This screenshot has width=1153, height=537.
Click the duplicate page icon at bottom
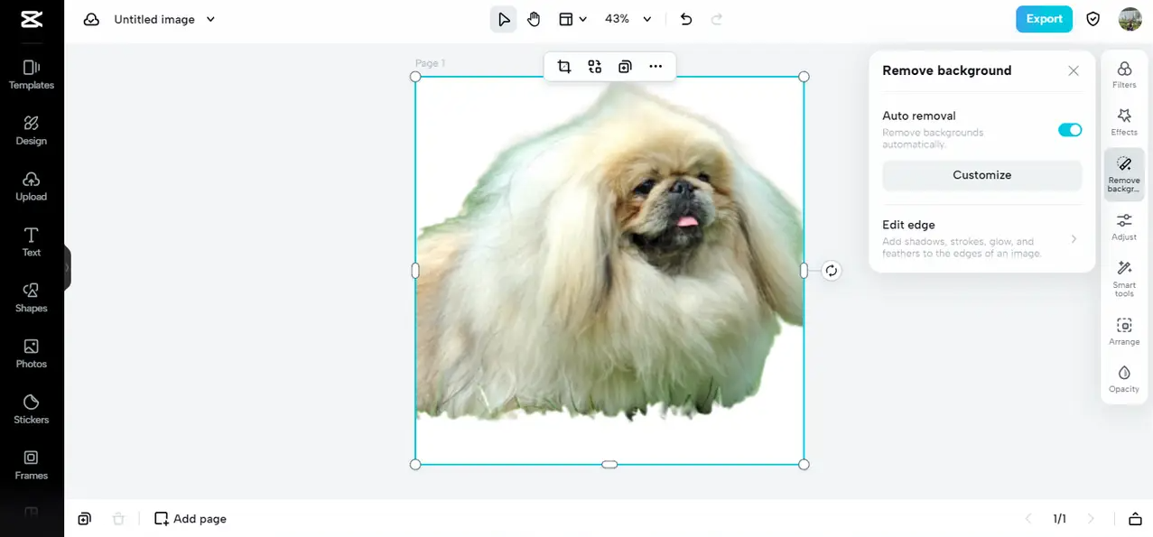pos(84,519)
